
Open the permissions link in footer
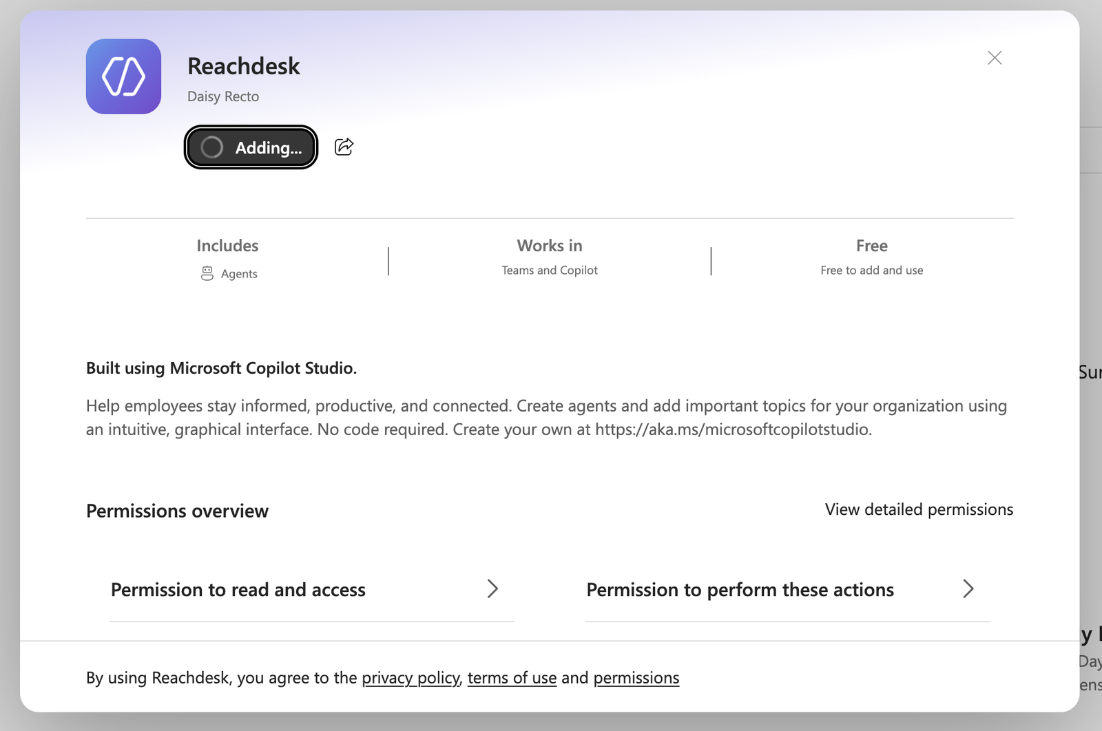pyautogui.click(x=636, y=678)
